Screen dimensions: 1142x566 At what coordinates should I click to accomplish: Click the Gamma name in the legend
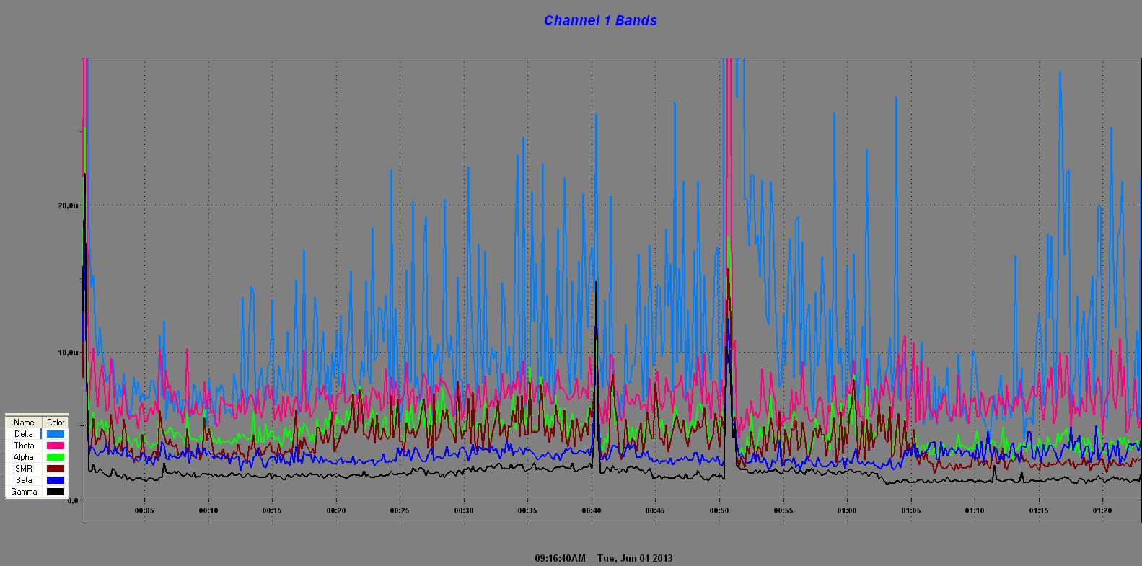point(24,492)
